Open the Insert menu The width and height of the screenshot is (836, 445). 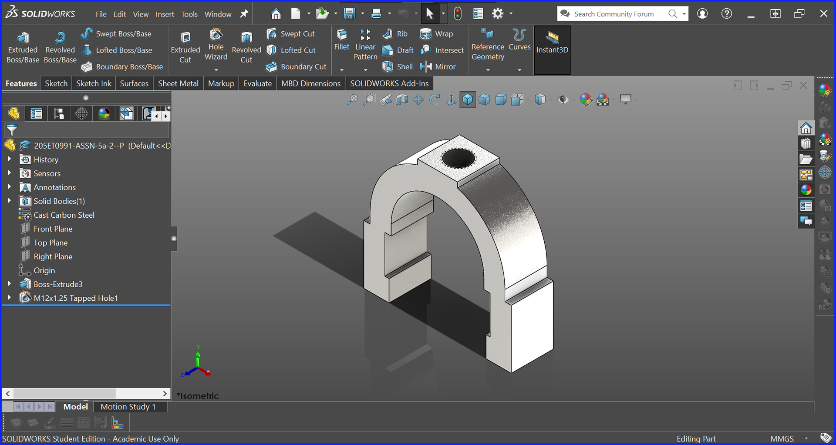click(x=165, y=14)
